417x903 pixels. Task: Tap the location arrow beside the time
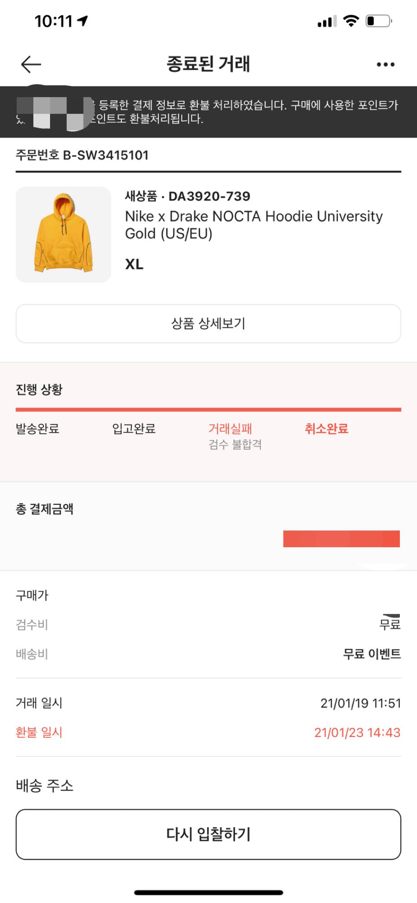coord(83,21)
